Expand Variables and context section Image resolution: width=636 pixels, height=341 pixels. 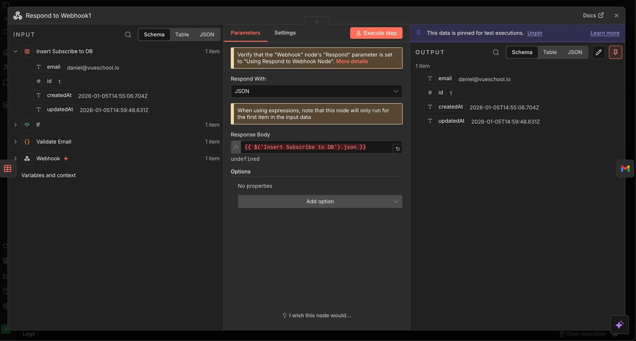[15, 175]
